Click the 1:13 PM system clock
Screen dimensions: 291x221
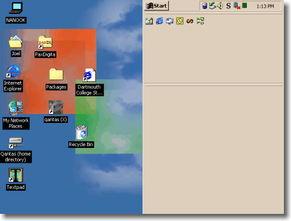pos(265,7)
